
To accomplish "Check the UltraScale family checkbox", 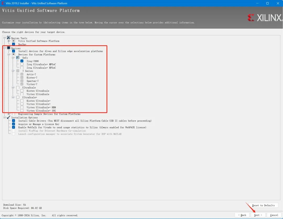I will (x=18, y=87).
